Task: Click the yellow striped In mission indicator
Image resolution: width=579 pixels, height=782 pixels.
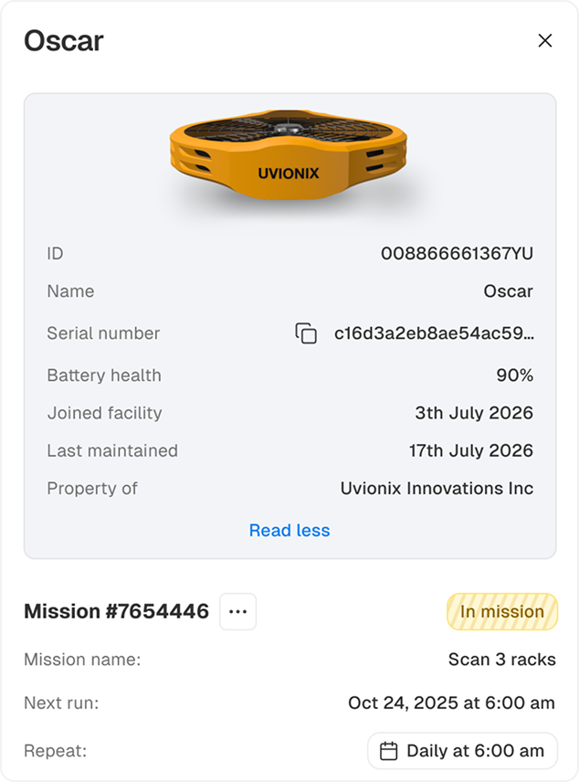Action: tap(502, 611)
